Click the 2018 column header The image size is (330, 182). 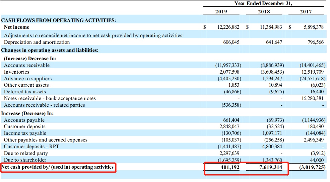pos(264,11)
